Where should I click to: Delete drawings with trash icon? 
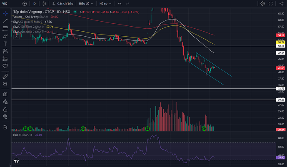pos(5,127)
